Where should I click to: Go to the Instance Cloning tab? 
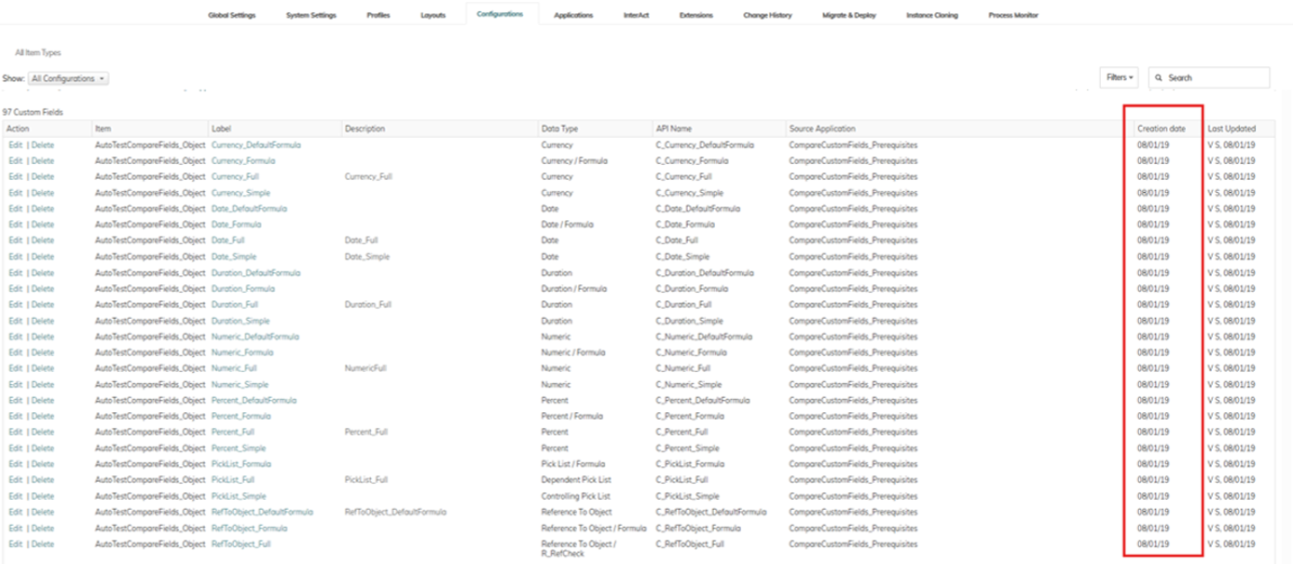[932, 16]
